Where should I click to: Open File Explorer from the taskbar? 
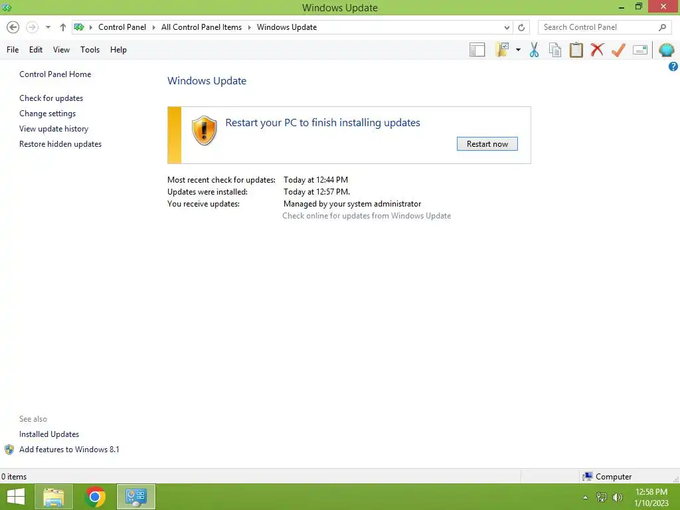(54, 497)
